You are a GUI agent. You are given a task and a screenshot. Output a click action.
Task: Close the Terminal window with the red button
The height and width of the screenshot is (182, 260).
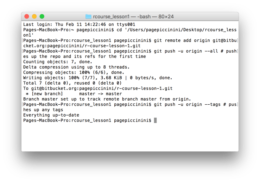[x=26, y=17]
